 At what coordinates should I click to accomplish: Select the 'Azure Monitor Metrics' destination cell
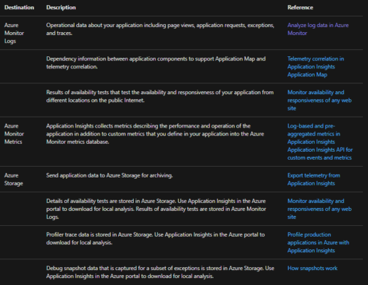click(14, 134)
